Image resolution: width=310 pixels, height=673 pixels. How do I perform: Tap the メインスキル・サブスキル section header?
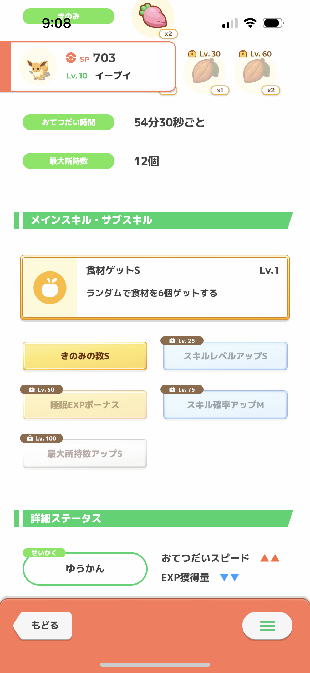coord(154,220)
